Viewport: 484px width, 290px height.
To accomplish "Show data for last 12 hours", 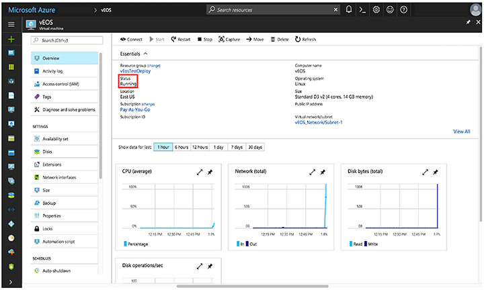I will click(x=200, y=147).
